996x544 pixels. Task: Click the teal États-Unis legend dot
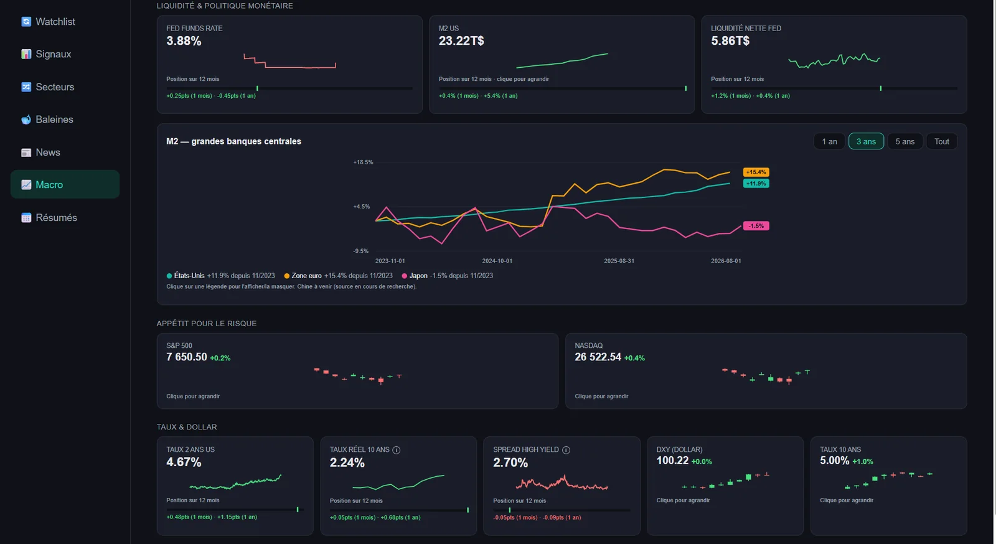[x=169, y=276]
